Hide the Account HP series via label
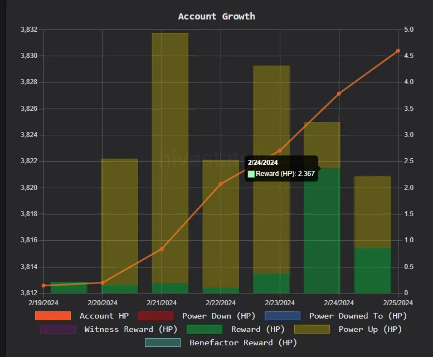433x357 pixels. pos(104,316)
